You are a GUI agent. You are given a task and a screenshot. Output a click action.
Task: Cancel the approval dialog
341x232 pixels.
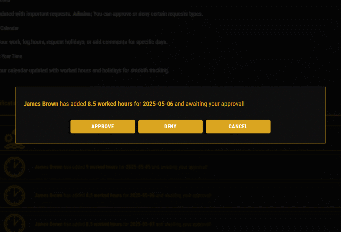click(x=238, y=127)
